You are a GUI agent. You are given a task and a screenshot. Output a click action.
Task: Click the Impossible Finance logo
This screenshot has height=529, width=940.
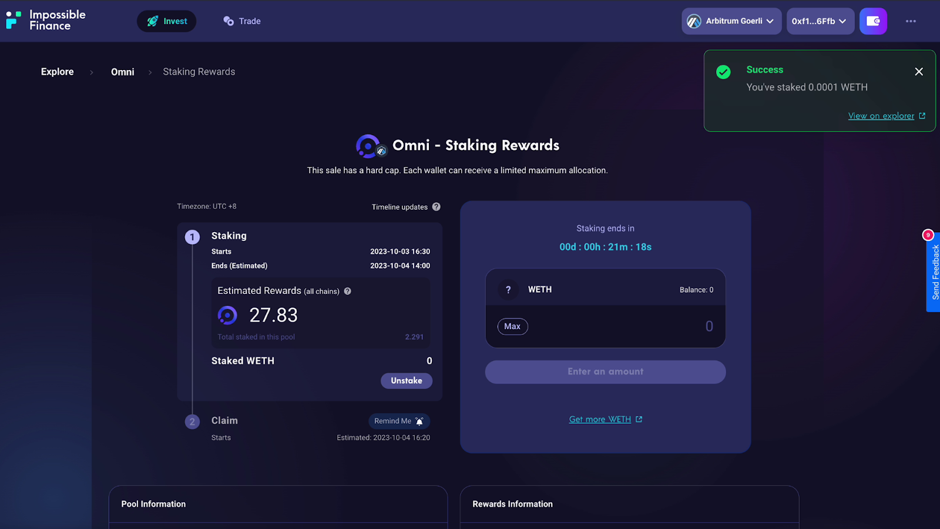coord(46,21)
